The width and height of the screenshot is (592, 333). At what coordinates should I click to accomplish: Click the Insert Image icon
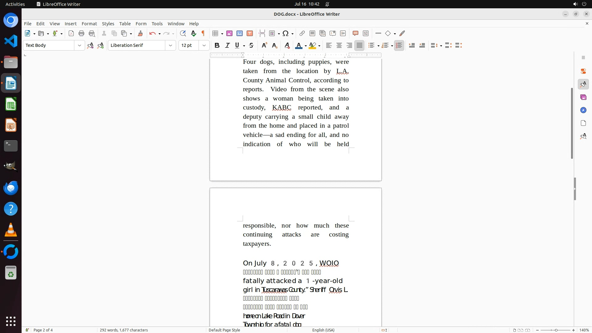point(229,34)
